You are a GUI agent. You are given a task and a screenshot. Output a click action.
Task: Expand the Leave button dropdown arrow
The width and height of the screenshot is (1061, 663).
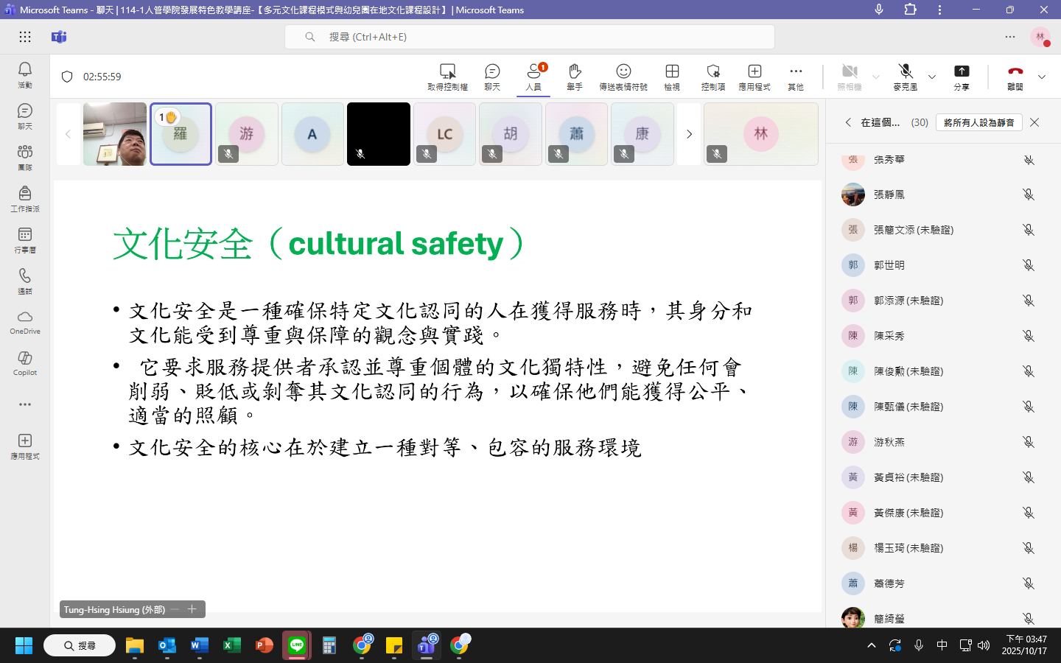point(1042,77)
